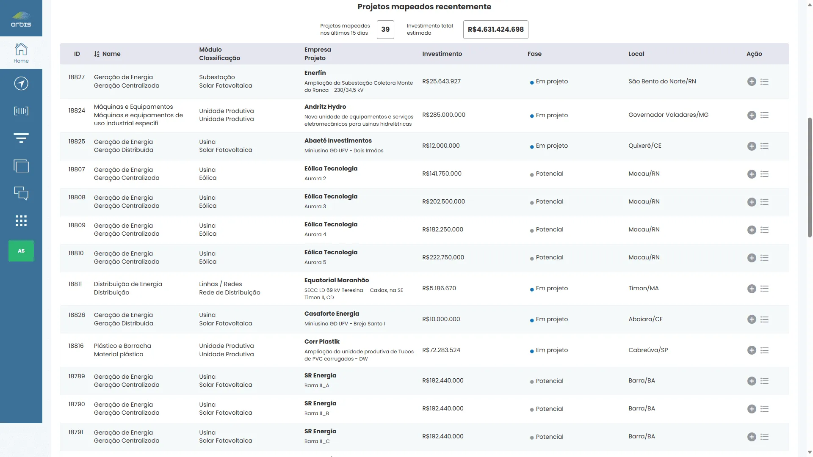This screenshot has height=457, width=813.
Task: Click the Módulo Classificação column header
Action: click(x=219, y=54)
